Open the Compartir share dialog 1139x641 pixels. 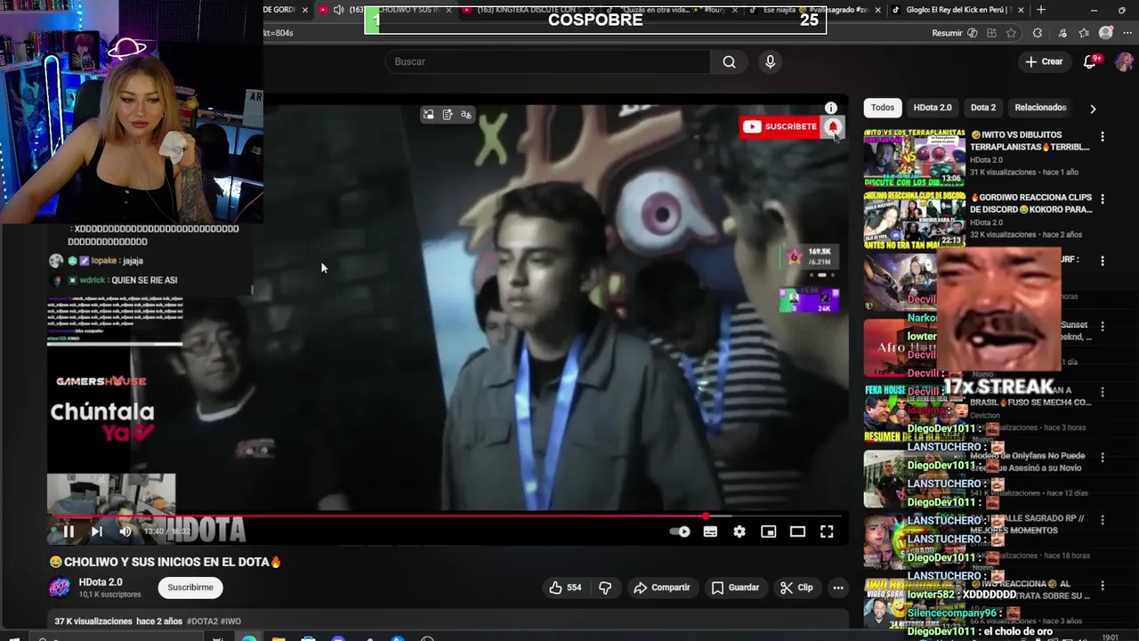coord(661,588)
